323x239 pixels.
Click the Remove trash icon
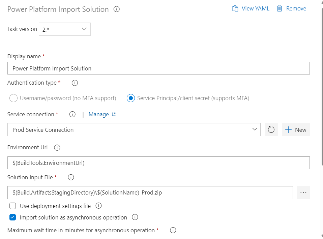click(280, 8)
